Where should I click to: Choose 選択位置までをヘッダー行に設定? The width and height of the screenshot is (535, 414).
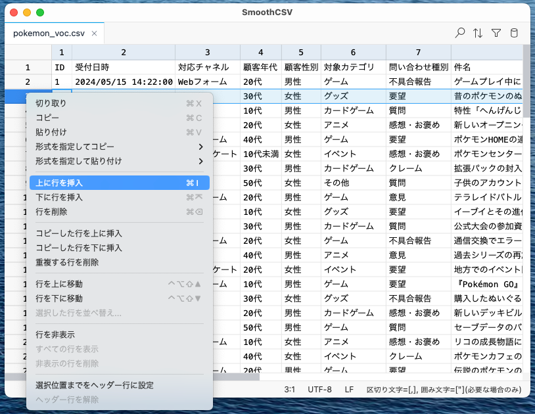tap(118, 385)
